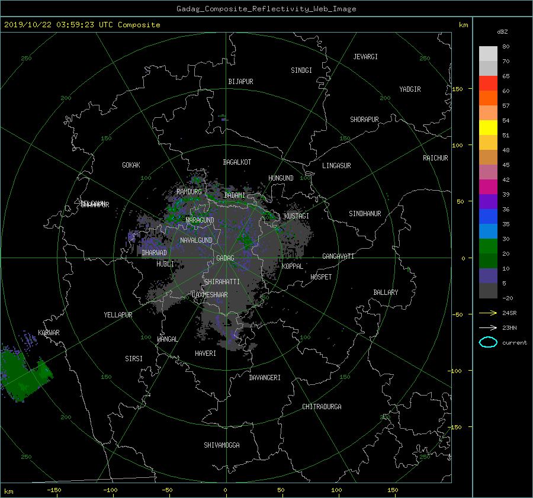The height and width of the screenshot is (498, 533).
Task: Click the cyan current-position ellipse icon
Action: (x=488, y=342)
